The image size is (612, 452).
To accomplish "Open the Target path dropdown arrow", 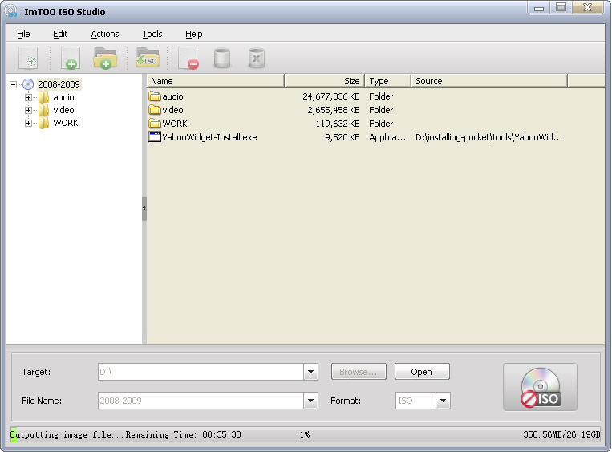I will (x=310, y=372).
